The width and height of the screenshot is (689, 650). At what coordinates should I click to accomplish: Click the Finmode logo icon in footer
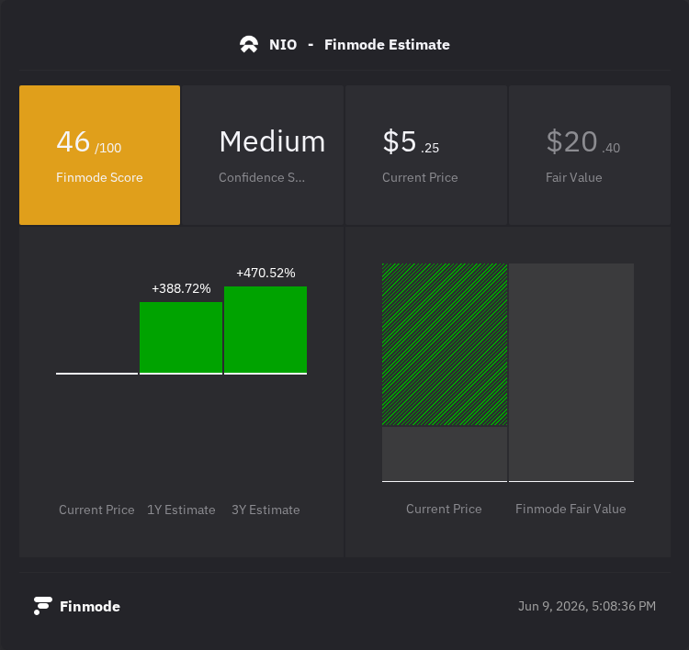[x=43, y=606]
